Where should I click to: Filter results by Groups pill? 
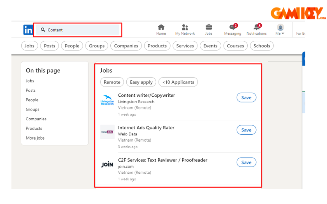click(x=97, y=46)
